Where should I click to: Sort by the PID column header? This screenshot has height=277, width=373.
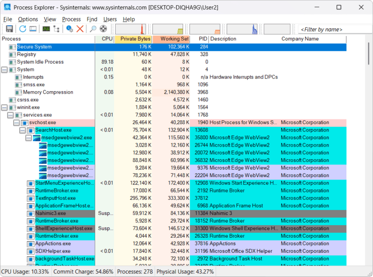(x=199, y=39)
